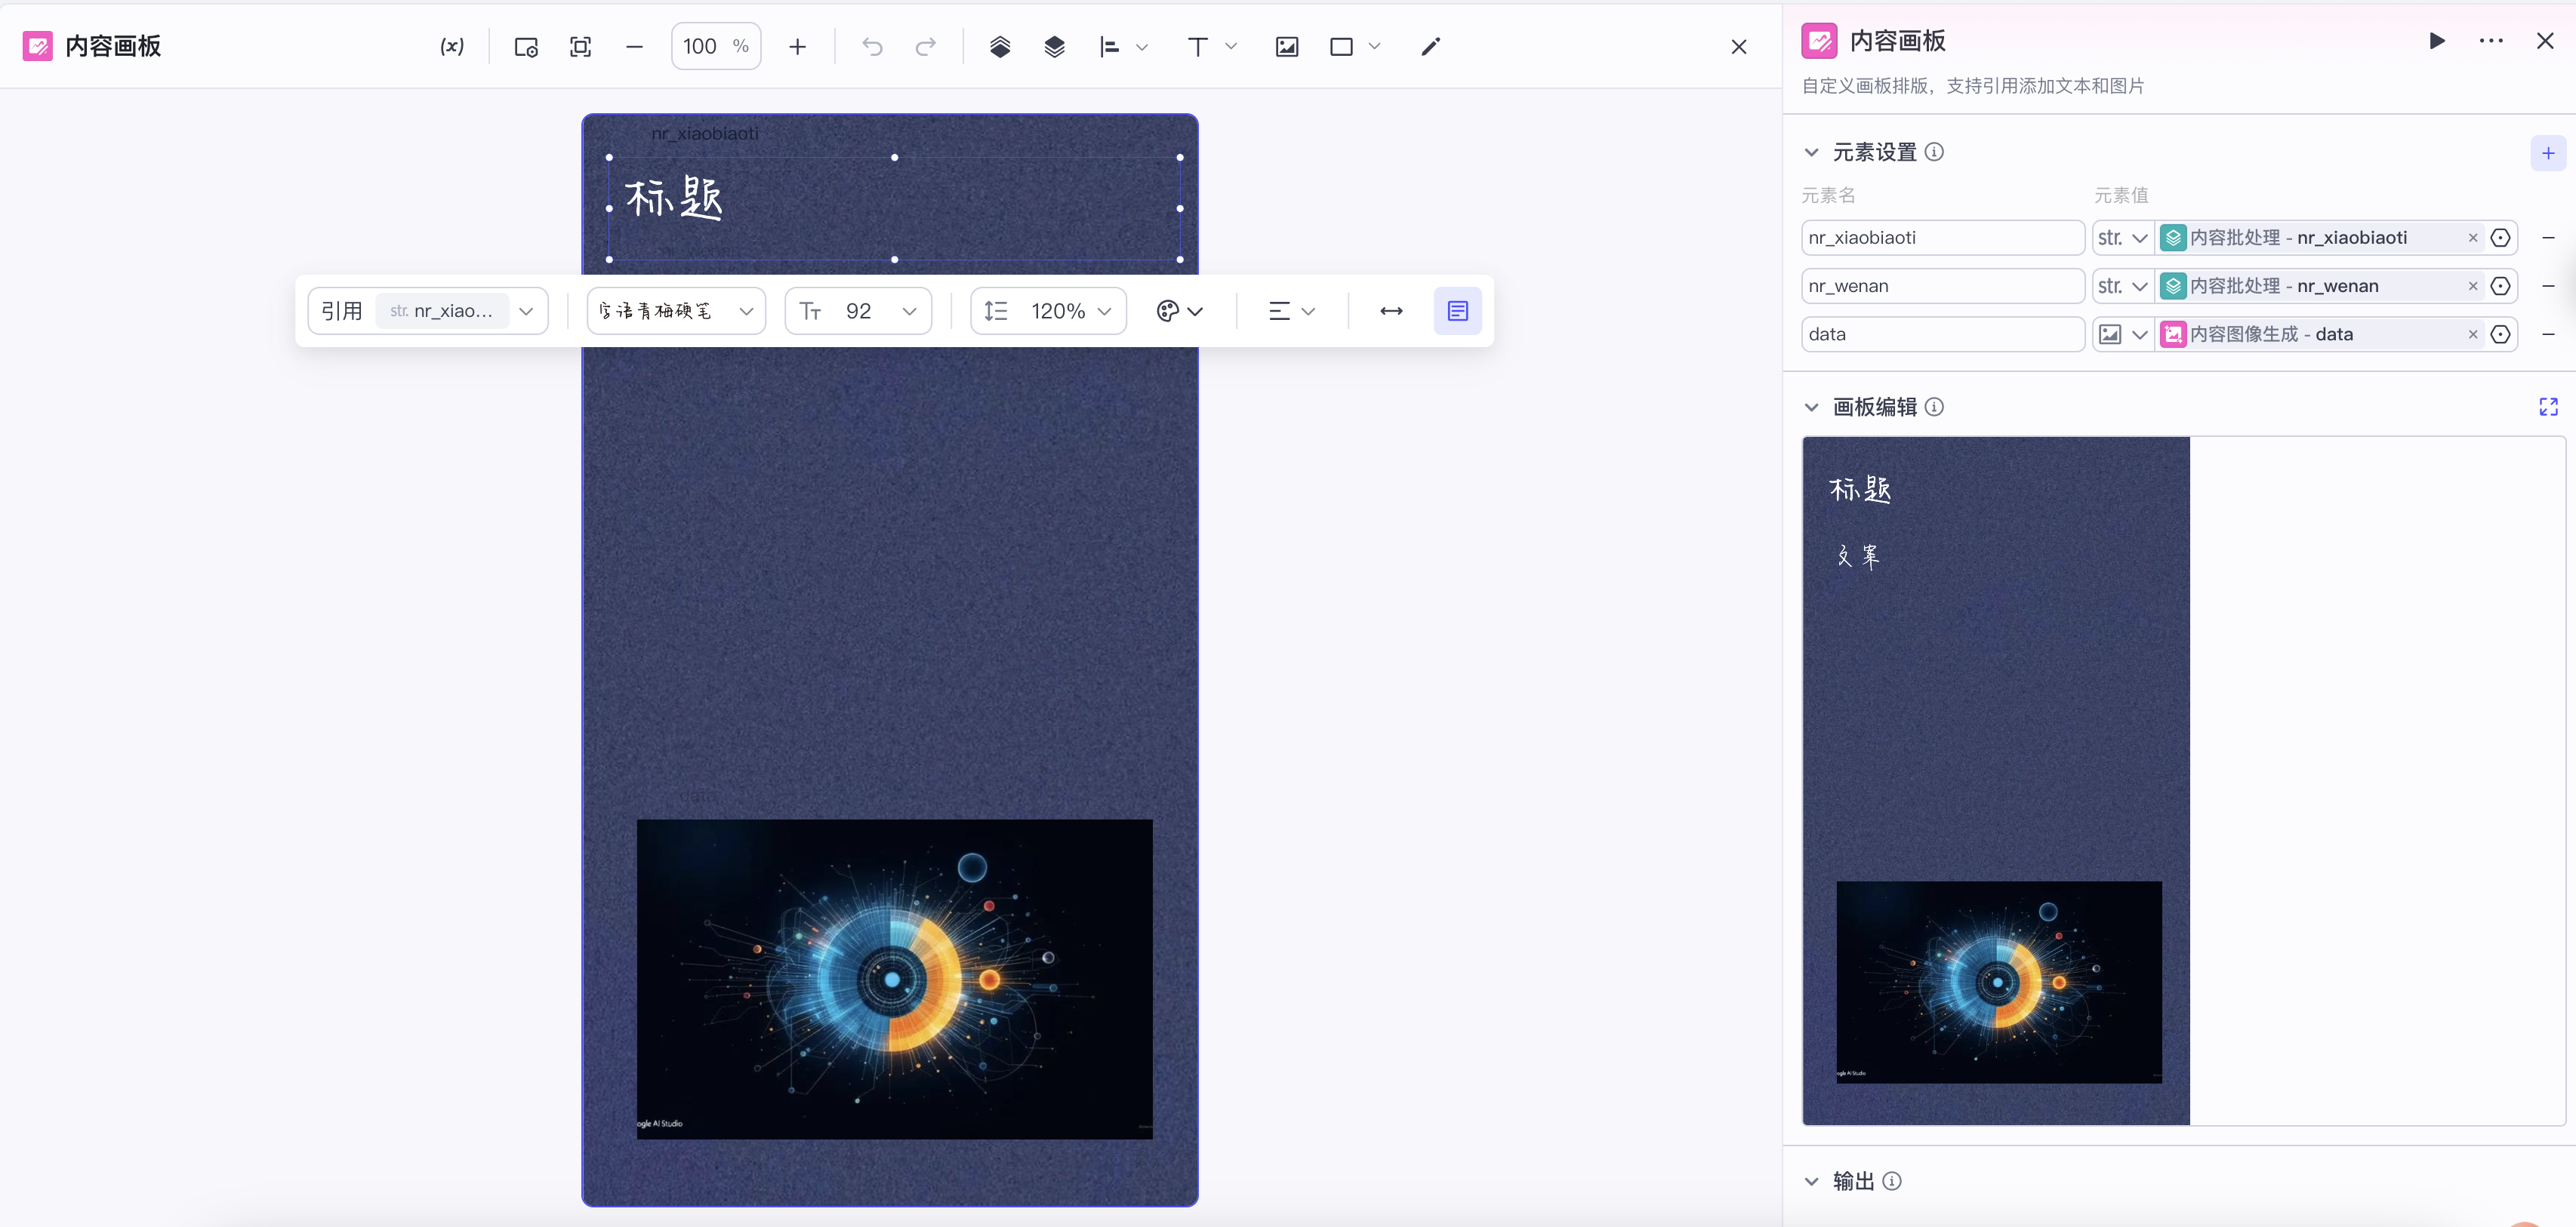Viewport: 2576px width, 1227px height.
Task: Click the variables (x) icon in toolbar
Action: click(452, 46)
